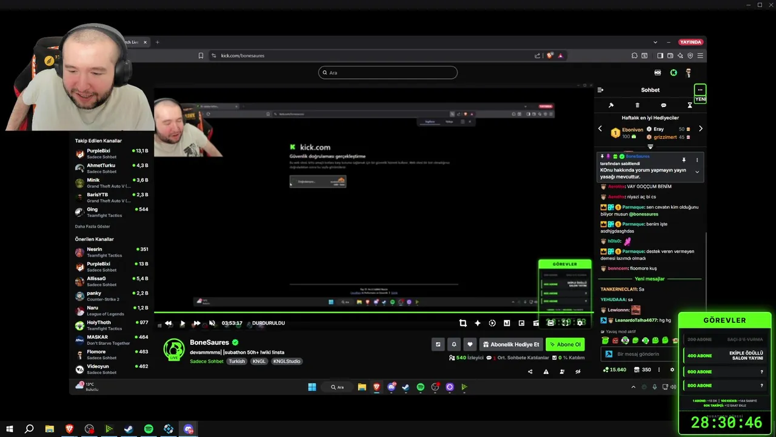Open the Minik channel in the sidebar

pos(112,183)
